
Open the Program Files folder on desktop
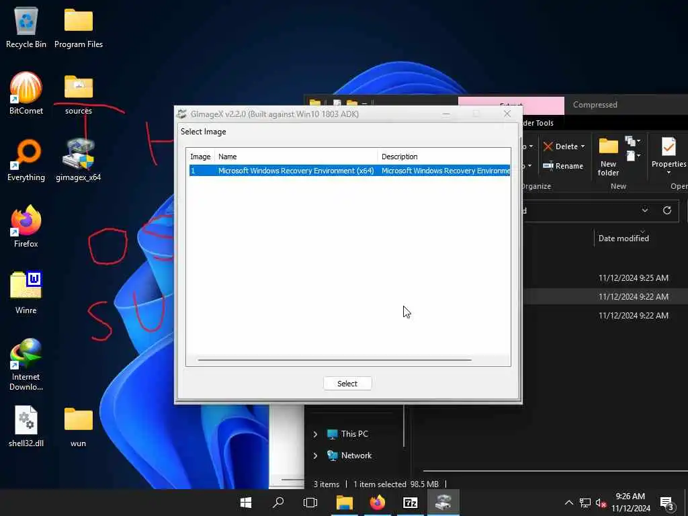coord(79,27)
